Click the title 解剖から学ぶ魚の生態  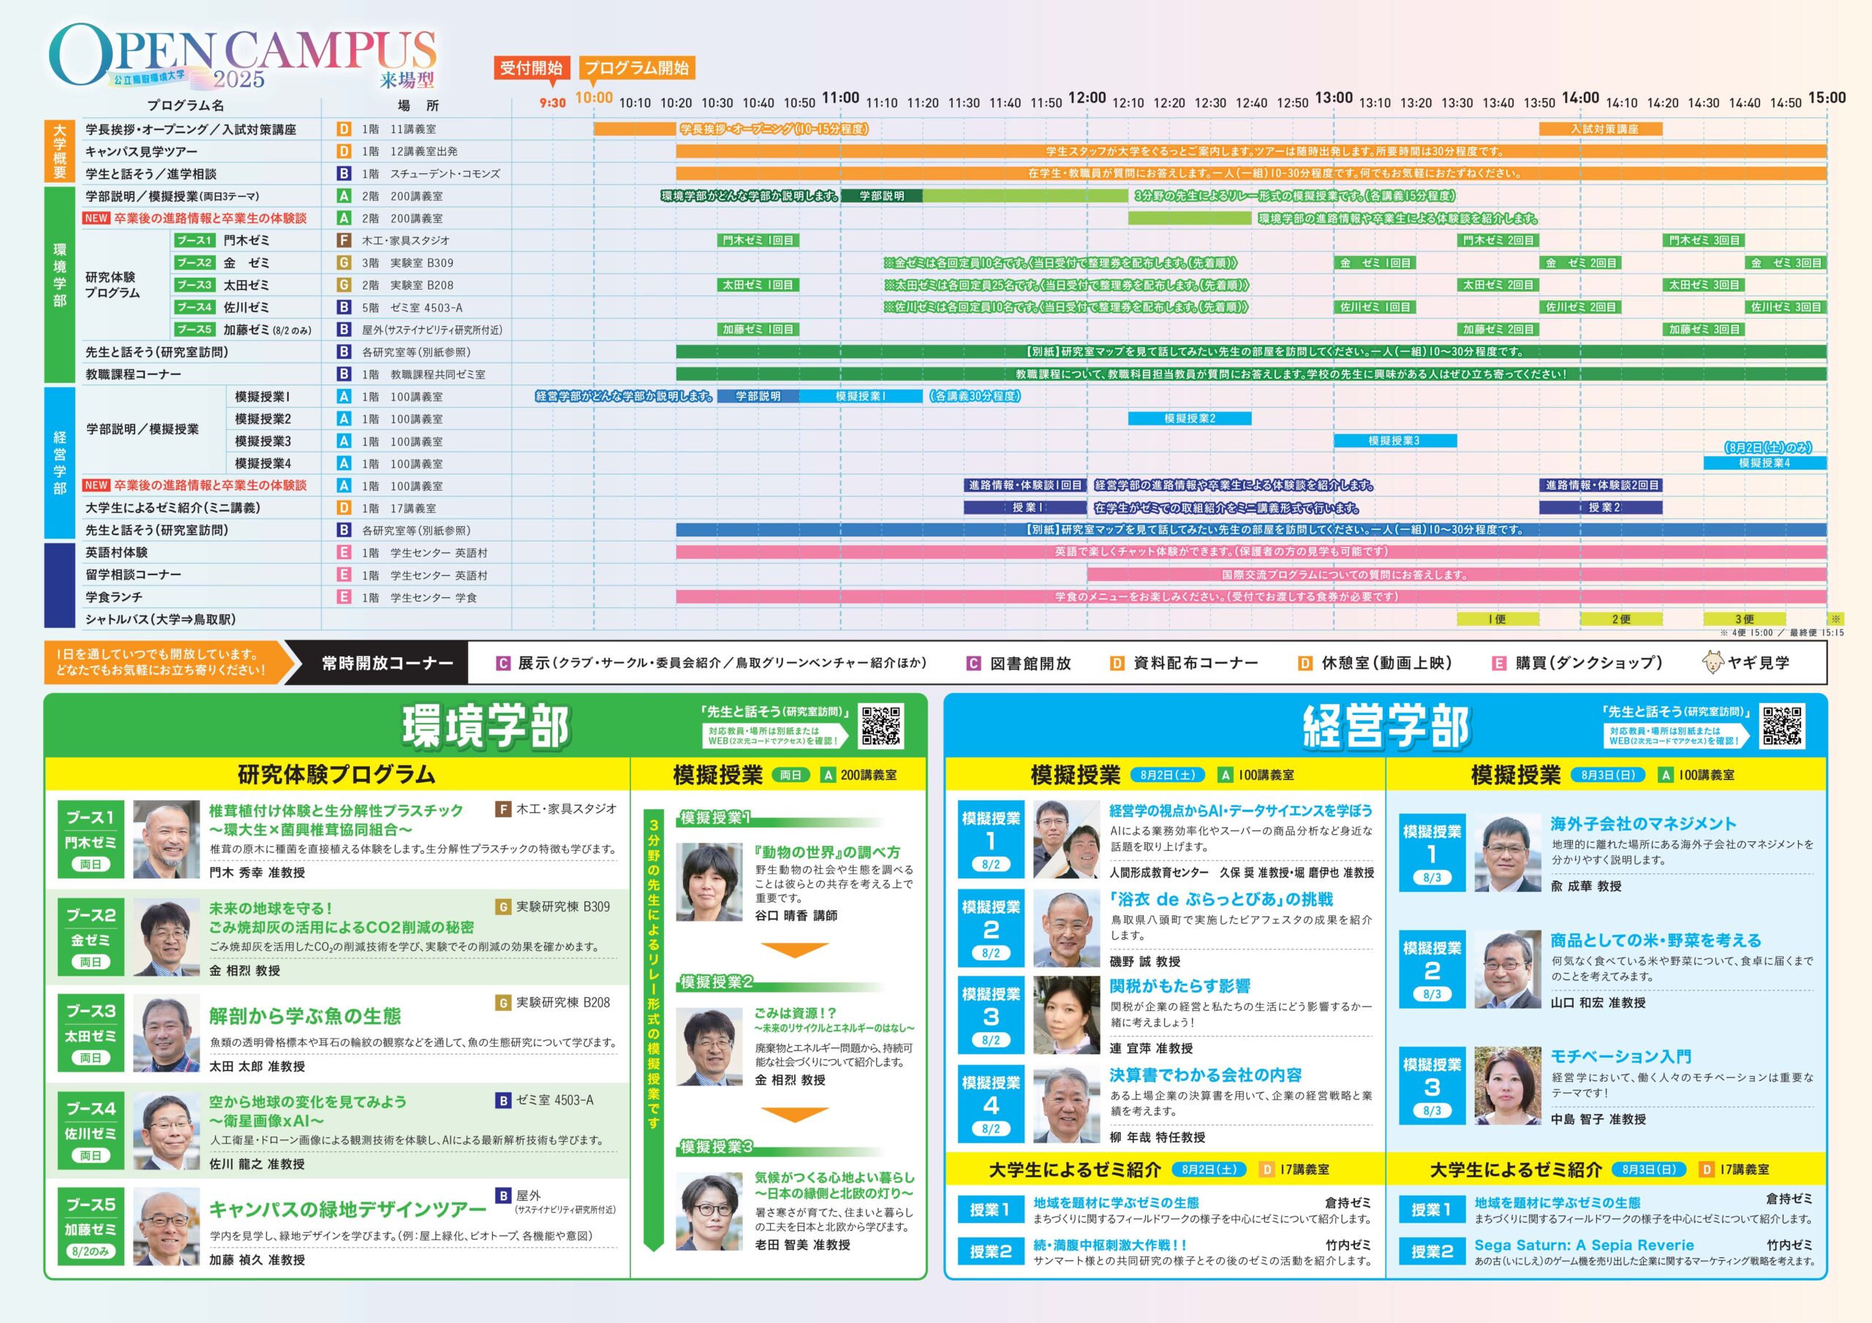[305, 1017]
